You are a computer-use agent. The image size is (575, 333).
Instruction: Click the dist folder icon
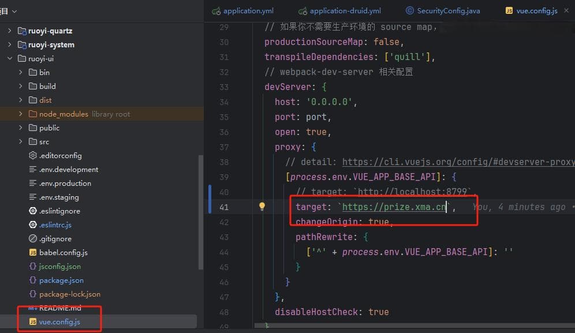click(x=33, y=100)
